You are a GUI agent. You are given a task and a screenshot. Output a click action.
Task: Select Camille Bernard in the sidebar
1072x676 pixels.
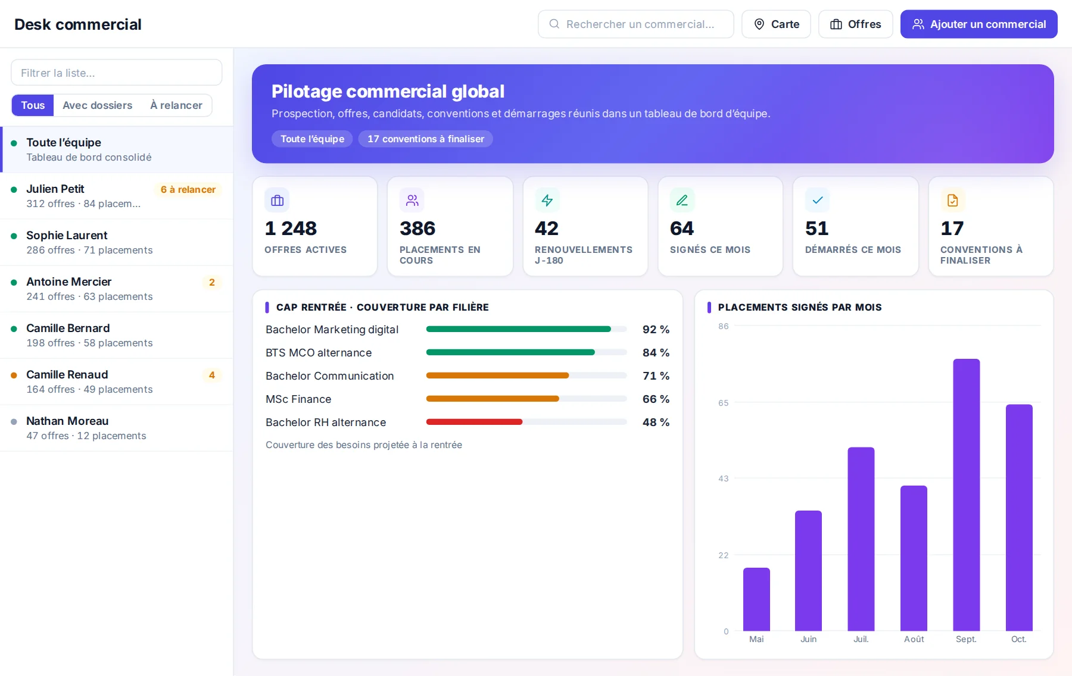pyautogui.click(x=117, y=335)
